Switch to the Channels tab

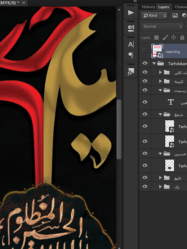click(x=181, y=7)
